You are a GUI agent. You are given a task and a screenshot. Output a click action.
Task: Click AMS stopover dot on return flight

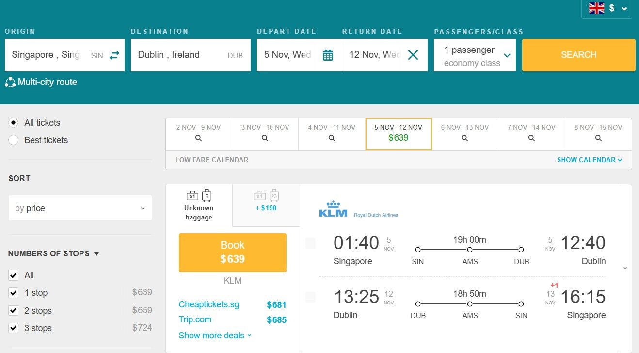469,304
